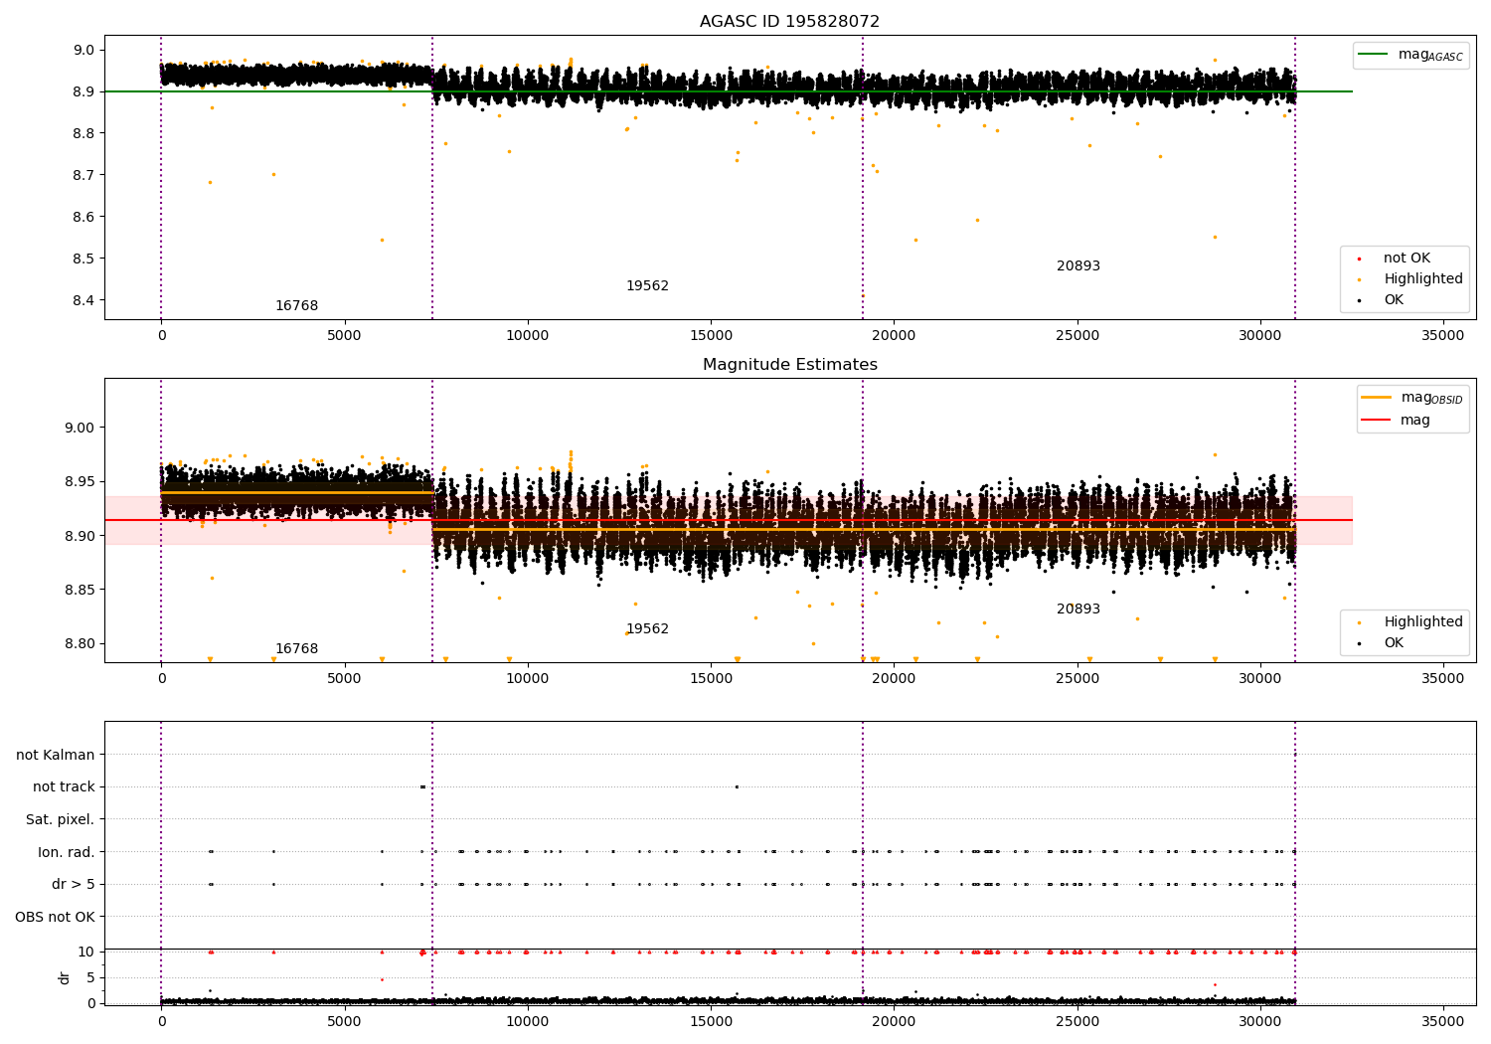Screen dimensions: 1491x1044
Task: Click obsid label 16768 in the top plot
Action: click(296, 306)
